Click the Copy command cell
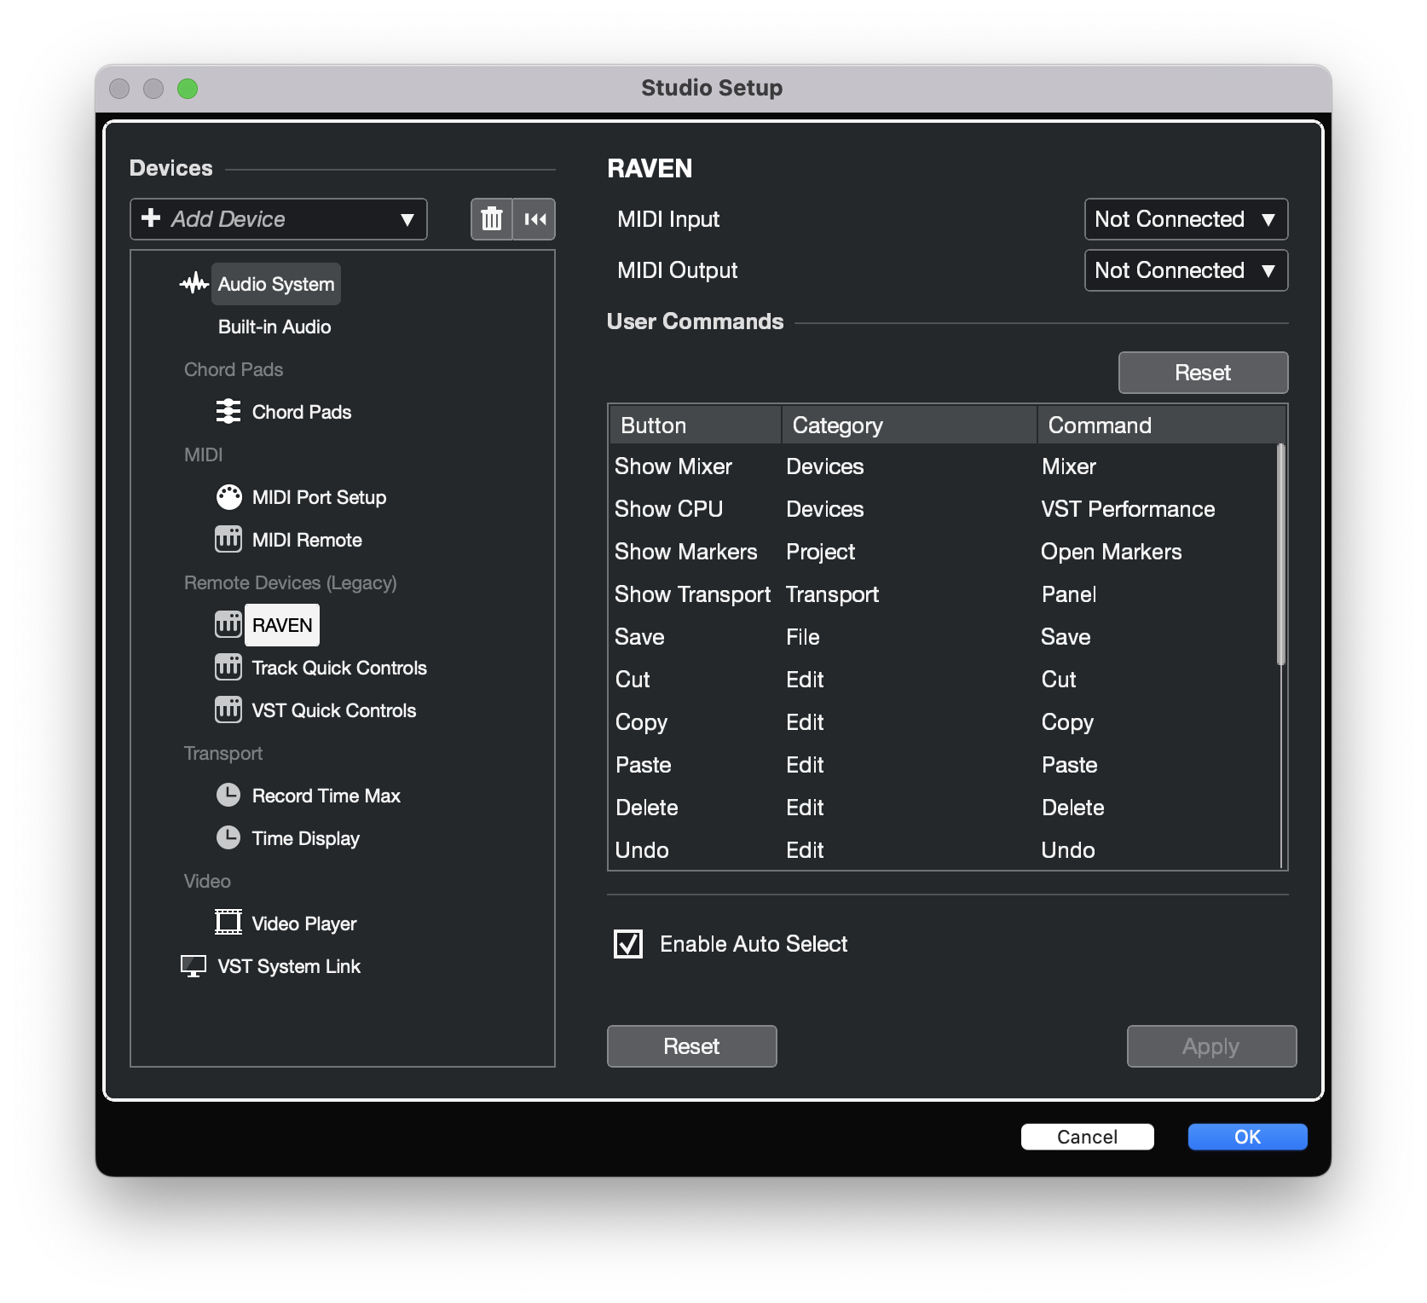The width and height of the screenshot is (1427, 1303). (x=1067, y=722)
